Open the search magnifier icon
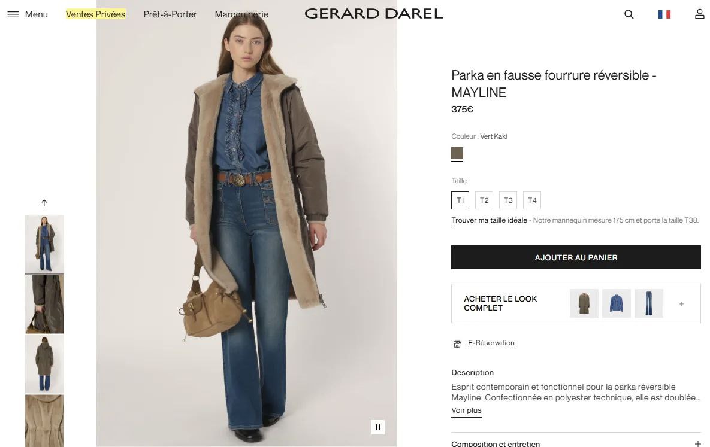 629,14
